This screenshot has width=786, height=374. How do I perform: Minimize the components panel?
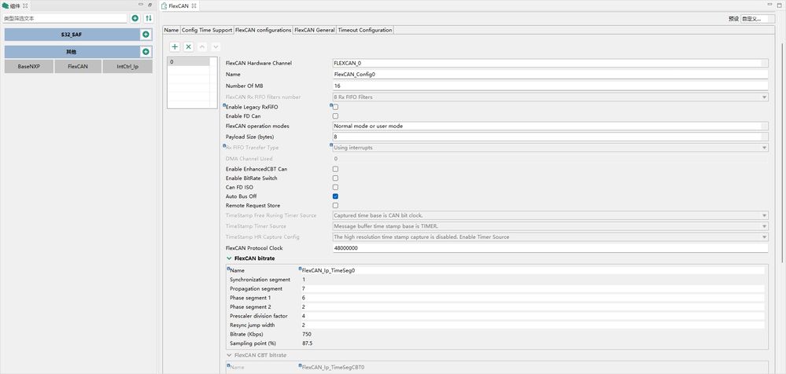[x=140, y=5]
